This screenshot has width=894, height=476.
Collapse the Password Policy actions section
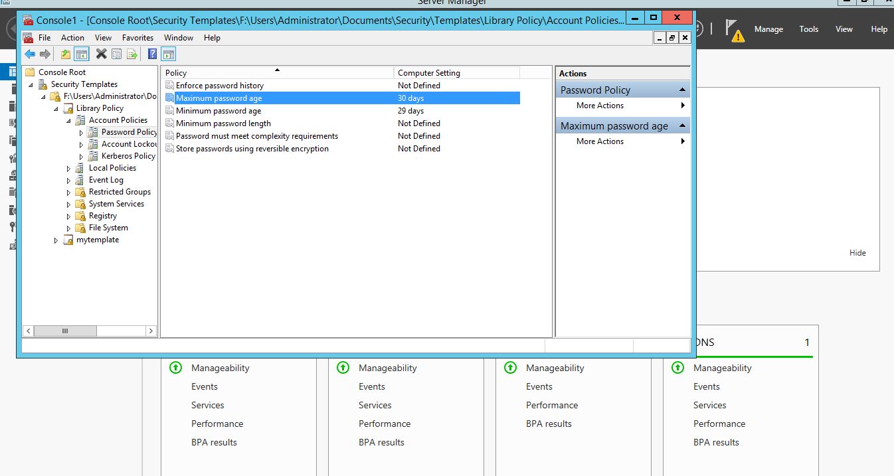pos(682,90)
